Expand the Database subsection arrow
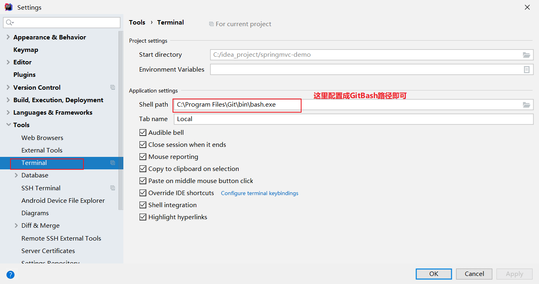The height and width of the screenshot is (284, 539). coord(17,175)
